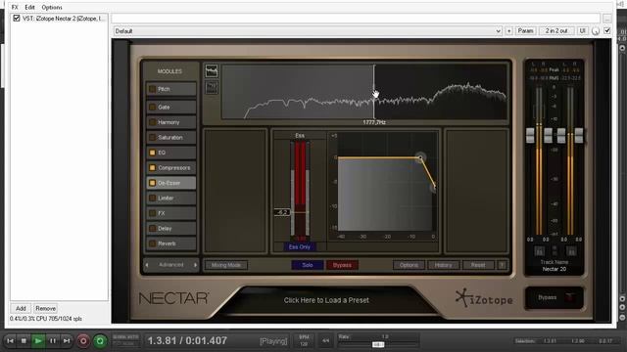
Task: Open the Limiter module tab
Action: 171,198
